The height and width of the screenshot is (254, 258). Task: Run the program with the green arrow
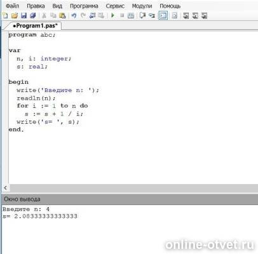(x=112, y=15)
